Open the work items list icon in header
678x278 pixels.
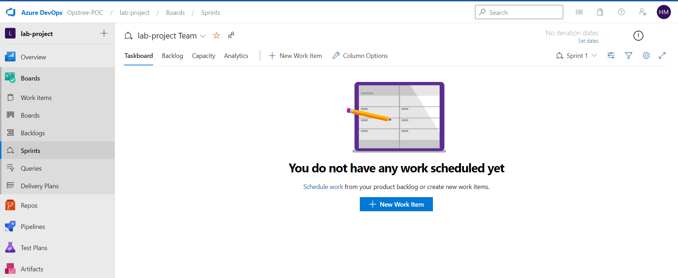tap(579, 12)
